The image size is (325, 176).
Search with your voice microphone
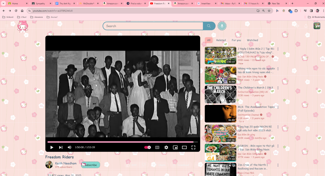[x=222, y=26]
